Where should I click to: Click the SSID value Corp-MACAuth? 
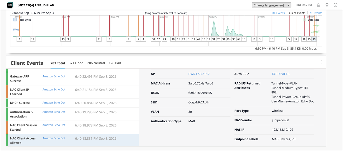point(199,102)
